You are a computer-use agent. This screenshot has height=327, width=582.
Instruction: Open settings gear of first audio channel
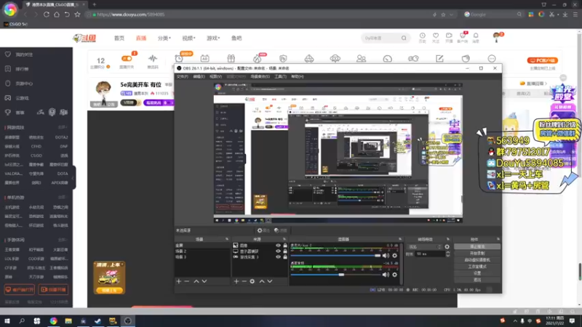(394, 256)
